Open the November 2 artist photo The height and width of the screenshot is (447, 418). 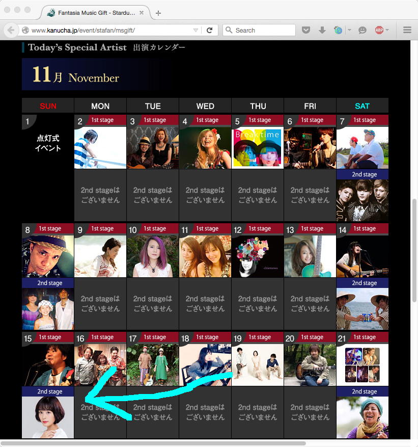click(x=100, y=148)
